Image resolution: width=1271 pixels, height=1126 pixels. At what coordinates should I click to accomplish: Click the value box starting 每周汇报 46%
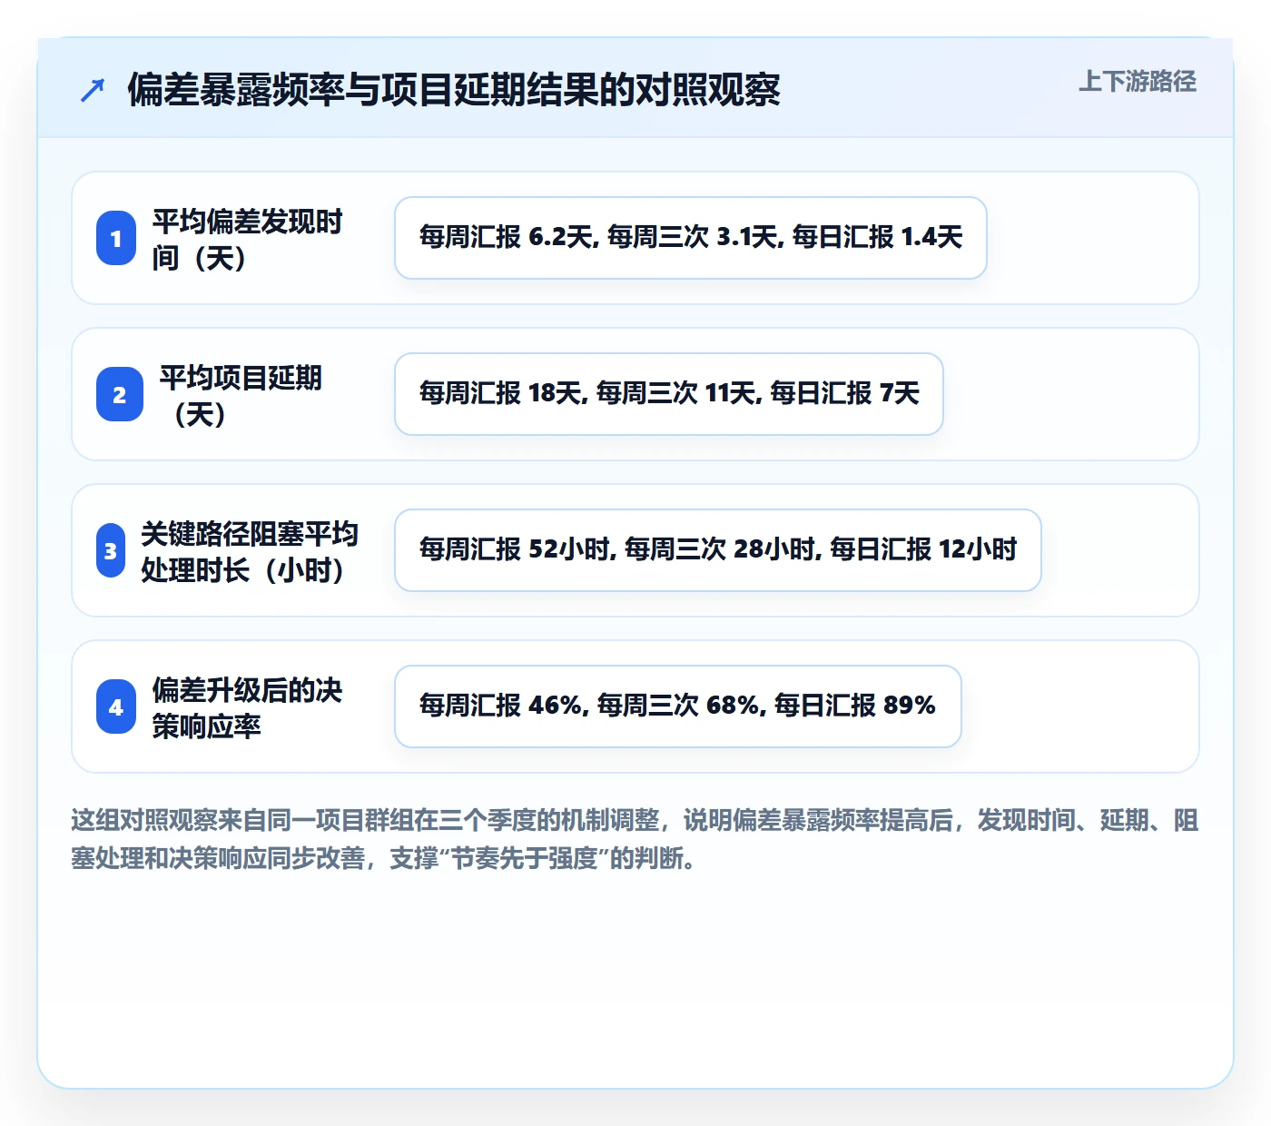678,706
